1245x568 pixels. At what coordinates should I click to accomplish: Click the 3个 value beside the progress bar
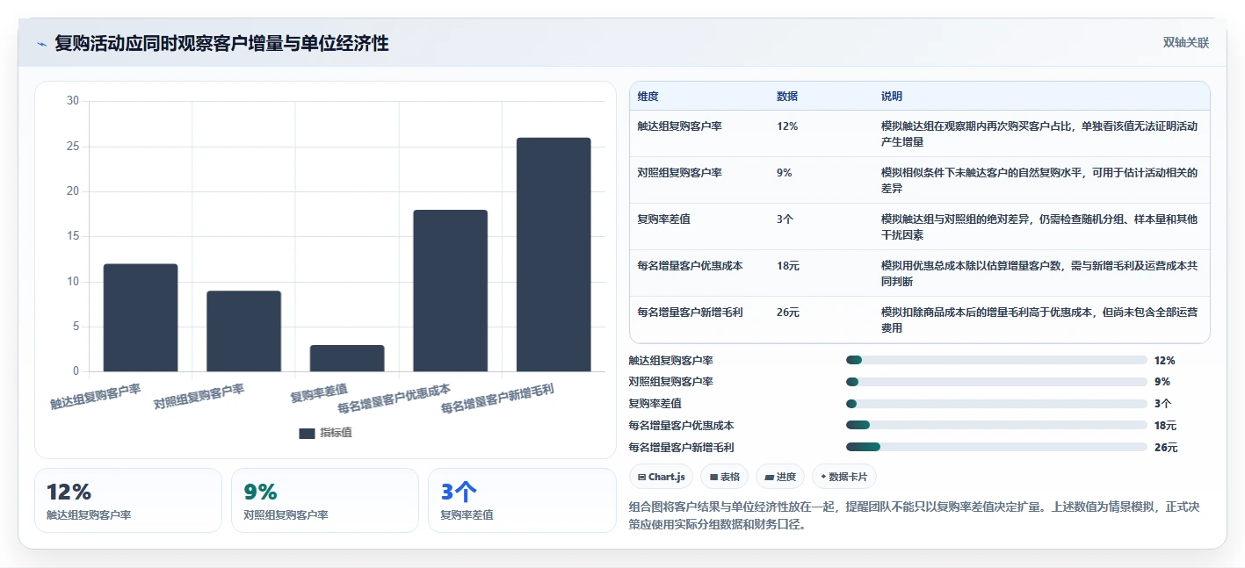(x=1162, y=404)
